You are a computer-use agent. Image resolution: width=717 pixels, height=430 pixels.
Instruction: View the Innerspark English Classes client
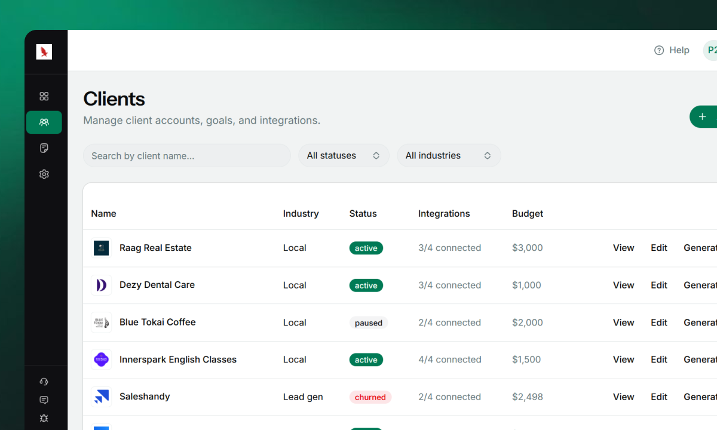(x=623, y=360)
